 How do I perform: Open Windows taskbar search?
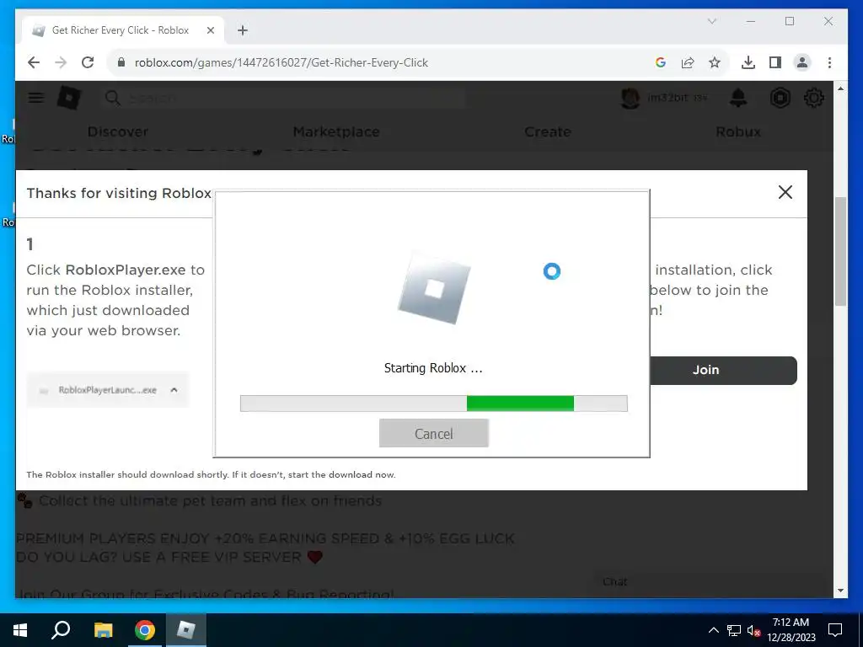(x=61, y=630)
